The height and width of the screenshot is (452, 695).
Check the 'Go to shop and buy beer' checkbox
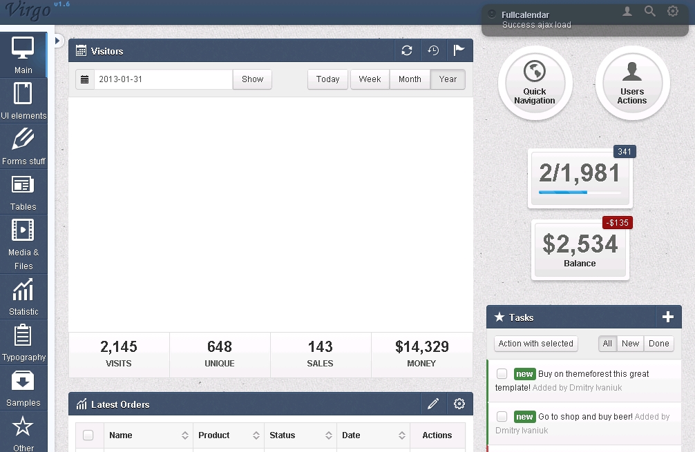coord(502,417)
